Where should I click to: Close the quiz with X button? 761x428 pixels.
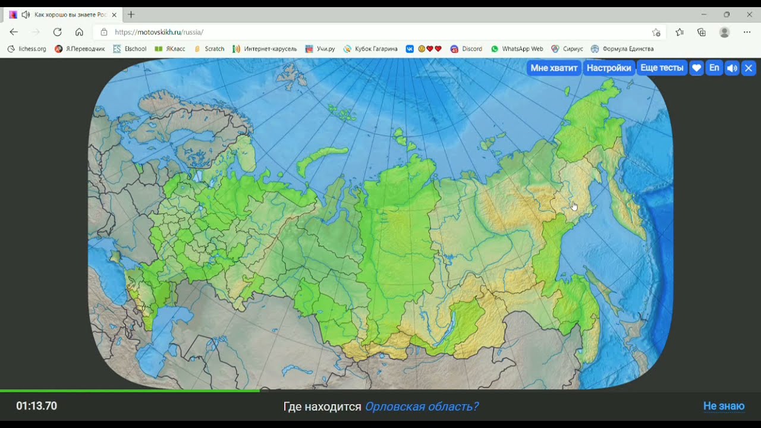[749, 68]
